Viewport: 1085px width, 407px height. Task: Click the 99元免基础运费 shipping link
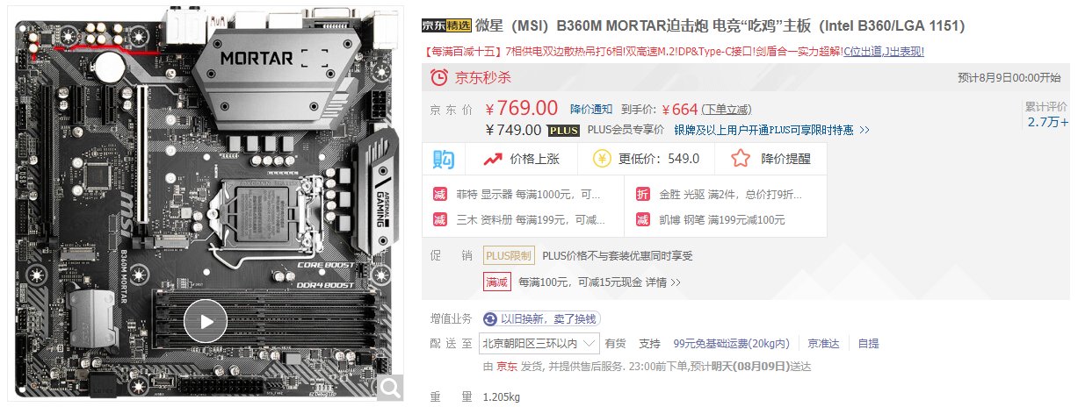[x=731, y=343]
